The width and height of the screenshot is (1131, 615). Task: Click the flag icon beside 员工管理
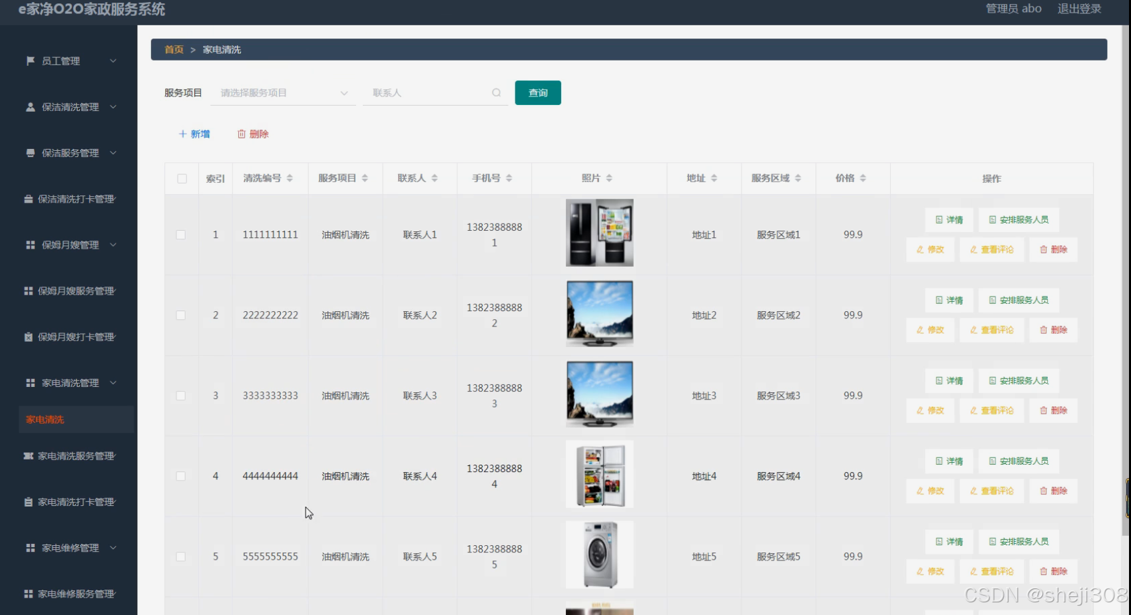pos(29,61)
